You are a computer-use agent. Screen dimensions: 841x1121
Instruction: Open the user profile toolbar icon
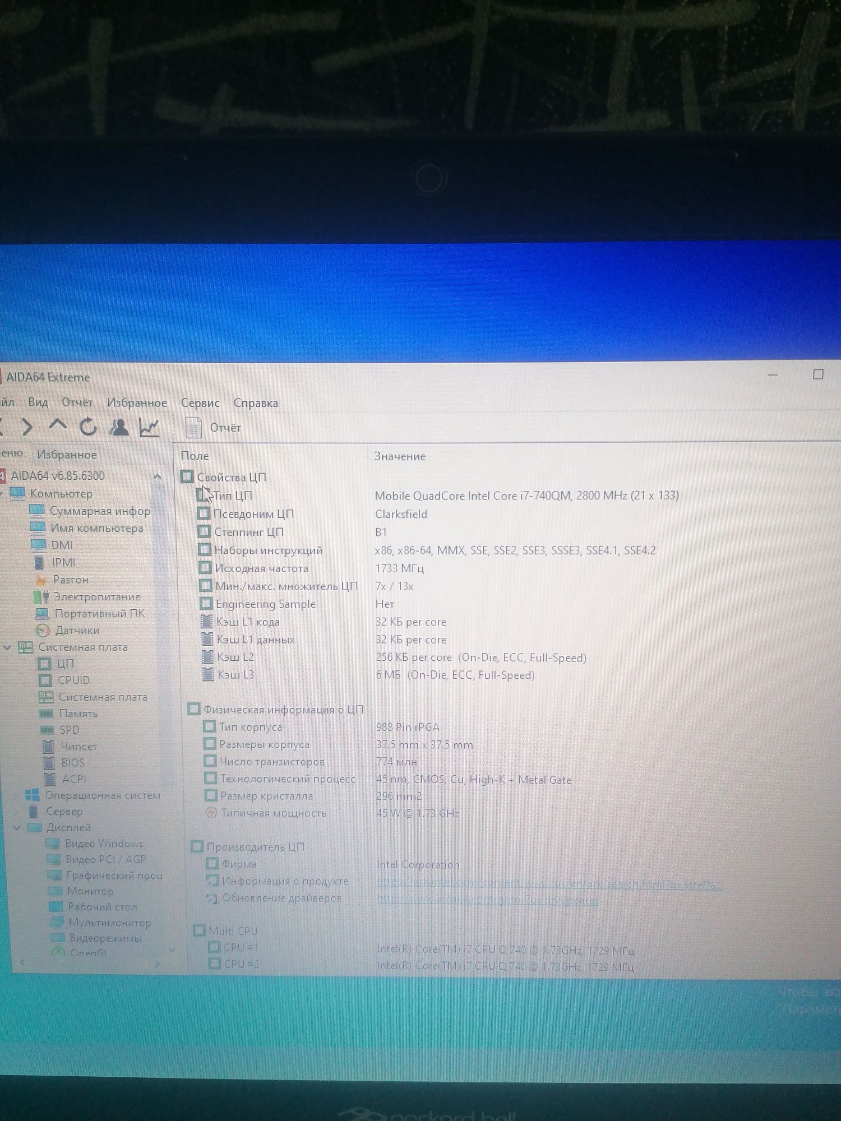click(119, 428)
